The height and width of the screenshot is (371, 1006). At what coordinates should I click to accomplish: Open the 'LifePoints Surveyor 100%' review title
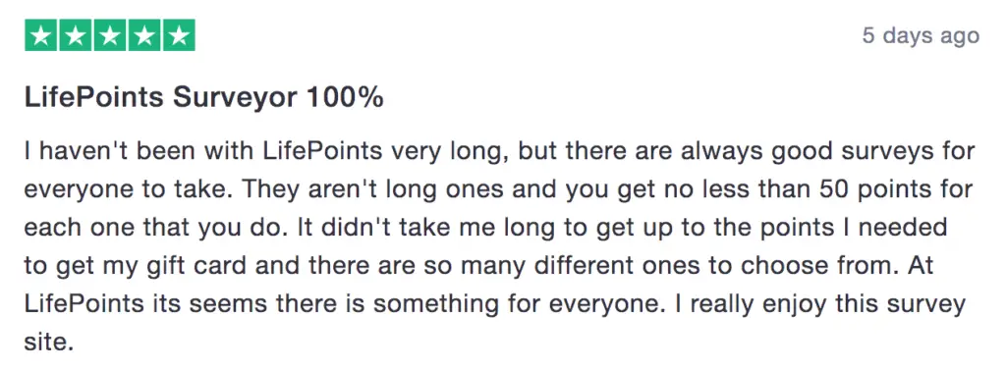[204, 98]
